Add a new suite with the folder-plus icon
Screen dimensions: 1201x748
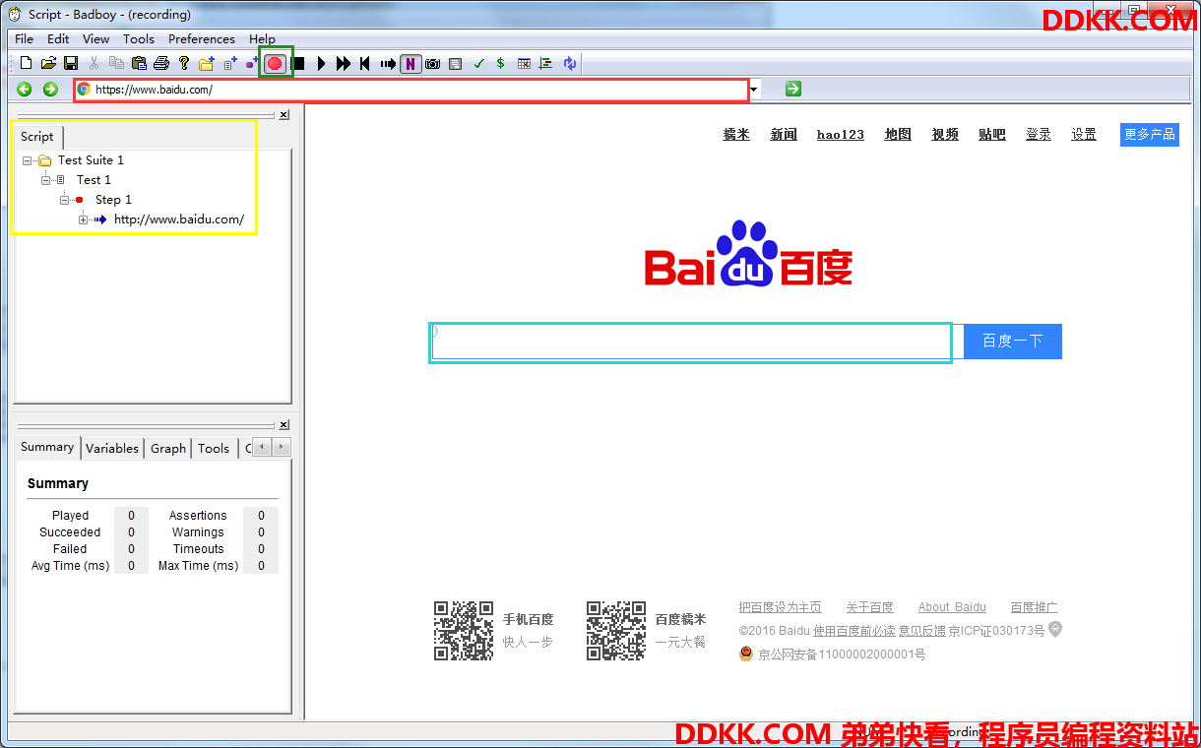click(x=207, y=64)
